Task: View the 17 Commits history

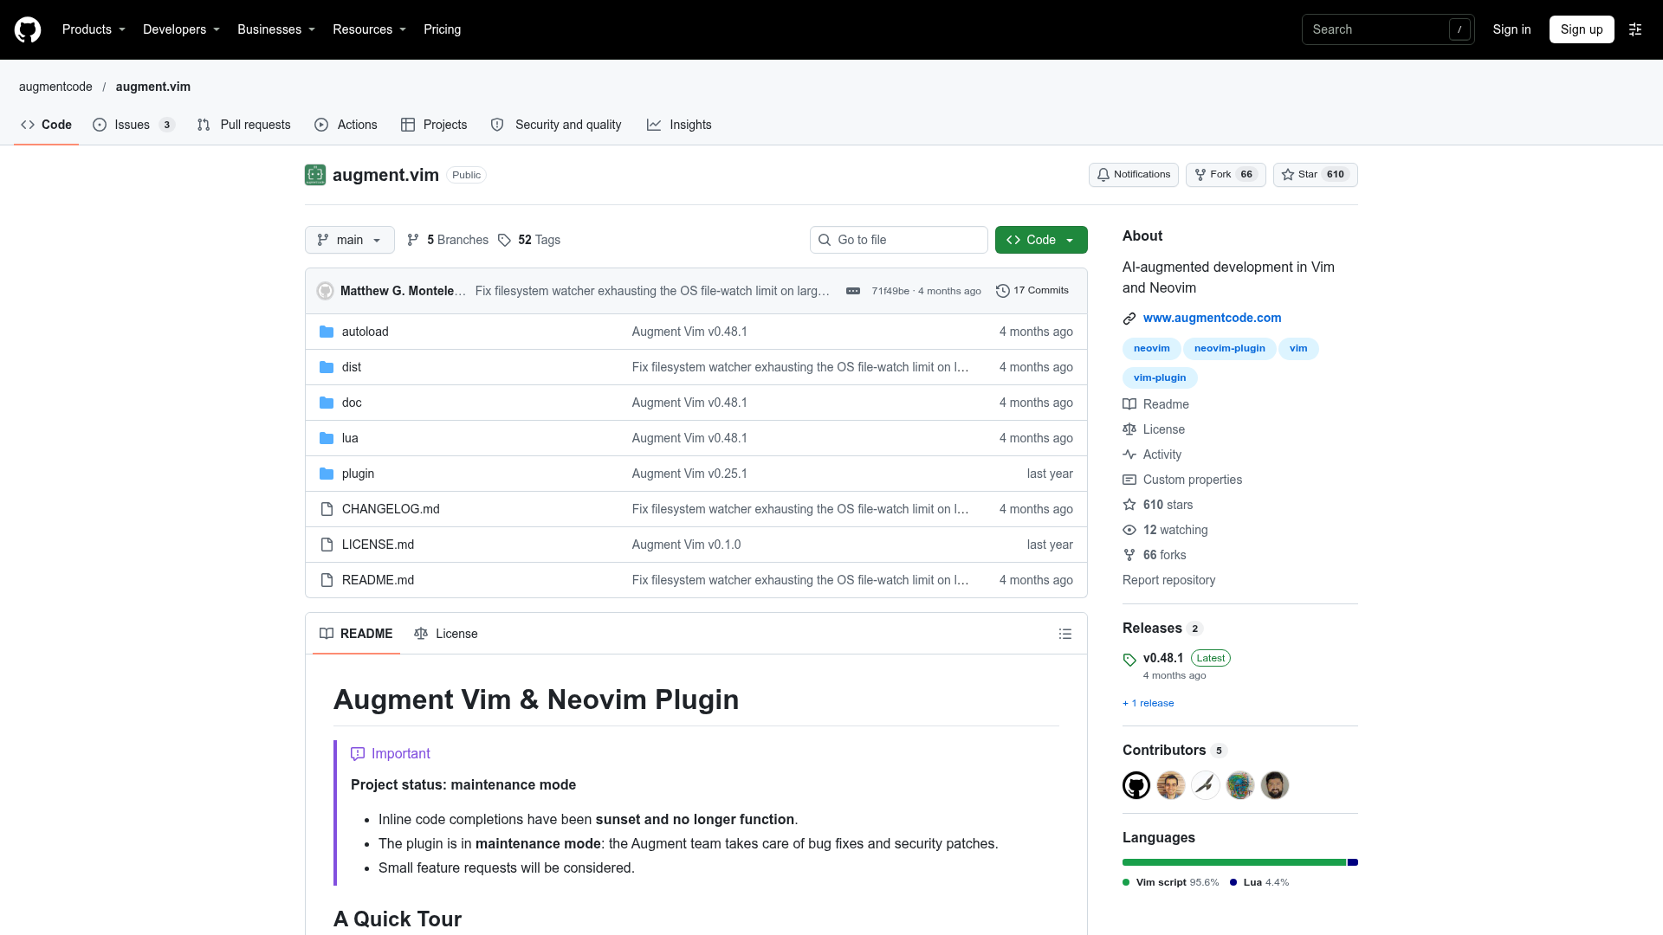Action: pos(1032,291)
